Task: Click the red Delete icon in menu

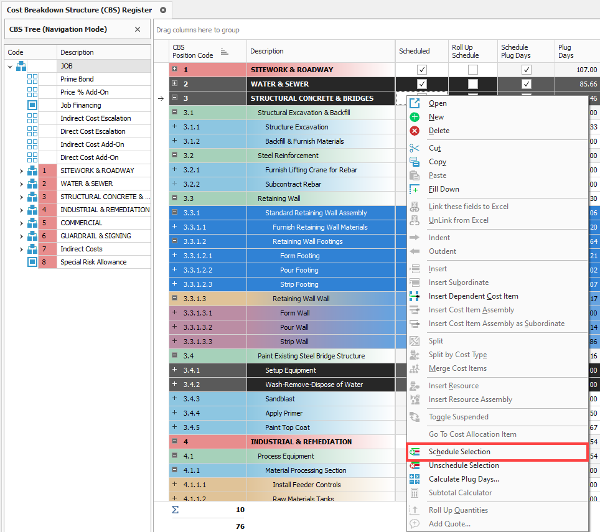Action: 415,131
